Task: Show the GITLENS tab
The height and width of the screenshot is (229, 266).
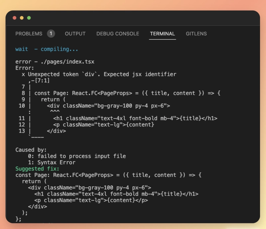Action: (196, 34)
